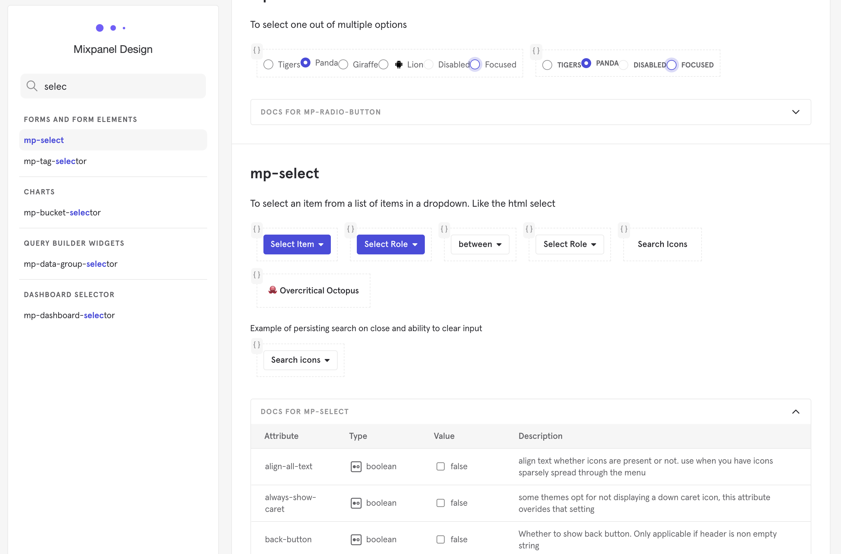Screen dimensions: 841x554
Task: Open the between dropdown
Action: 480,245
